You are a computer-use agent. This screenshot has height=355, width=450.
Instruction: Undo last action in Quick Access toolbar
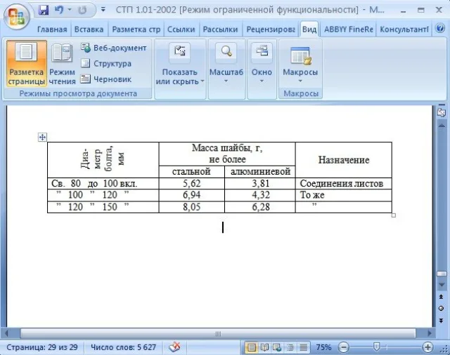click(x=59, y=11)
